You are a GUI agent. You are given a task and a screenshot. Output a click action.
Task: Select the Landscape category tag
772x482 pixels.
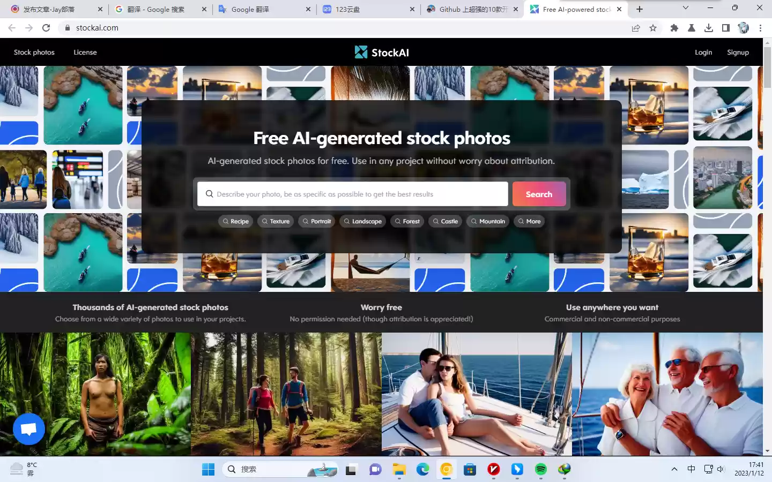(x=363, y=221)
